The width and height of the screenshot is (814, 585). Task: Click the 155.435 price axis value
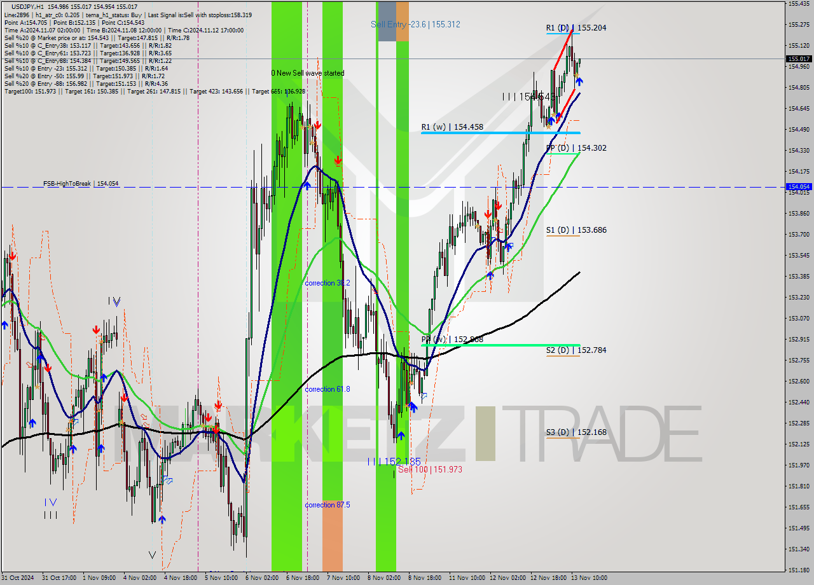point(799,4)
